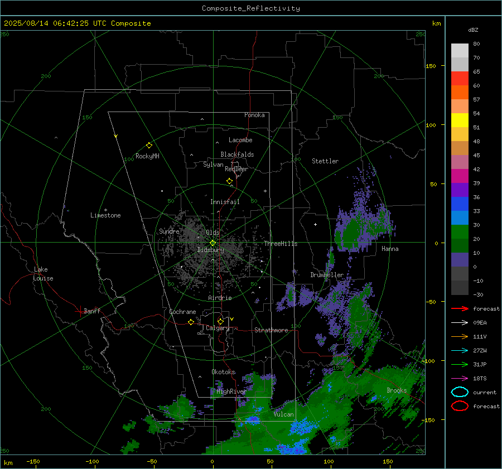Pick the magenta 42–39 dBZ swatch

pos(460,176)
